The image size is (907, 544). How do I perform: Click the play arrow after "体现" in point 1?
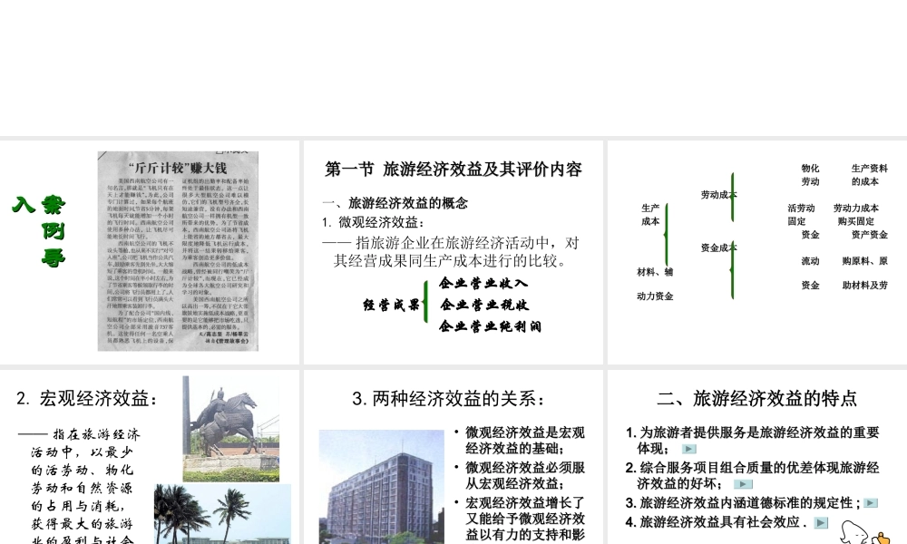[690, 450]
